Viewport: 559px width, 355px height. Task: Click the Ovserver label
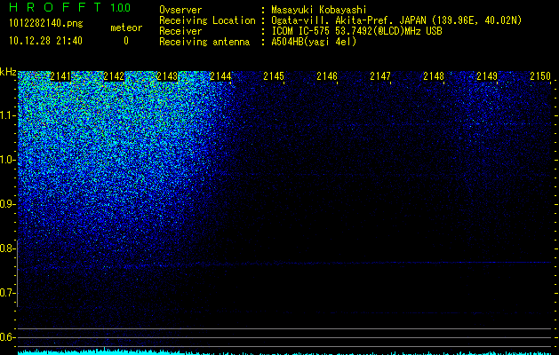pyautogui.click(x=180, y=10)
